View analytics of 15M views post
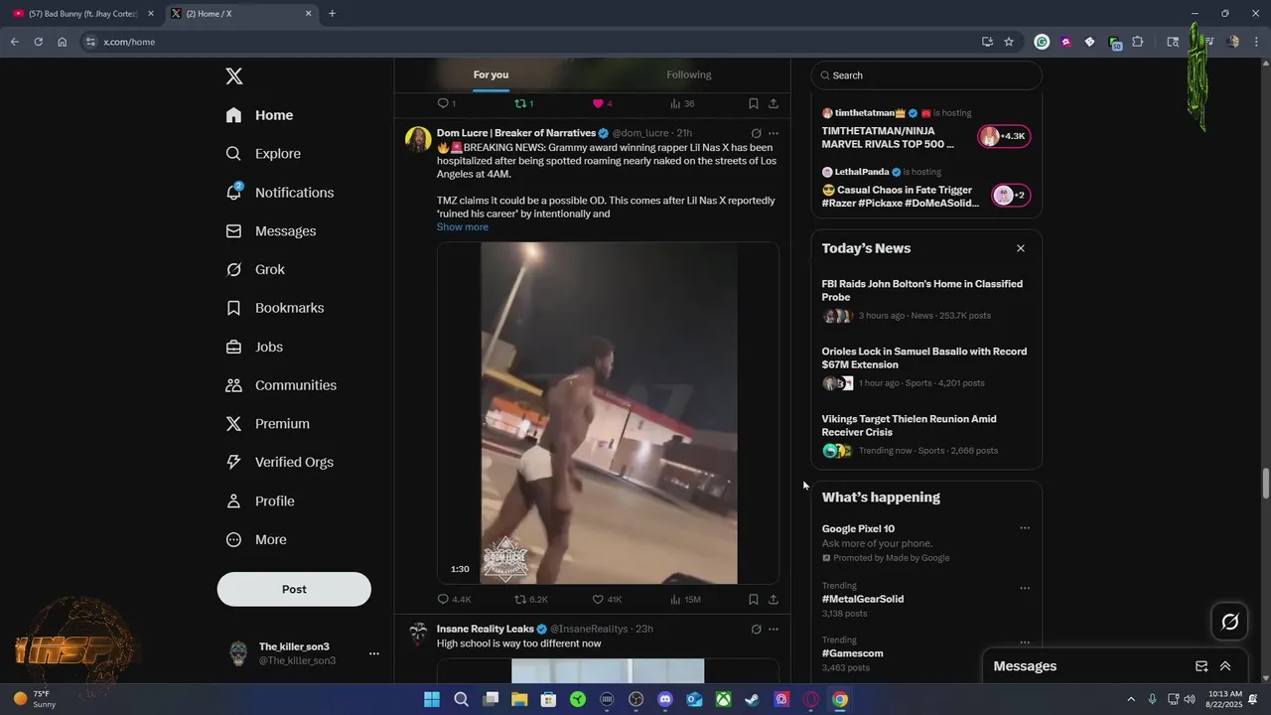Image resolution: width=1271 pixels, height=715 pixels. click(x=685, y=600)
